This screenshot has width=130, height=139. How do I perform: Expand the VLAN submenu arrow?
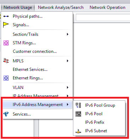pyautogui.click(x=68, y=88)
